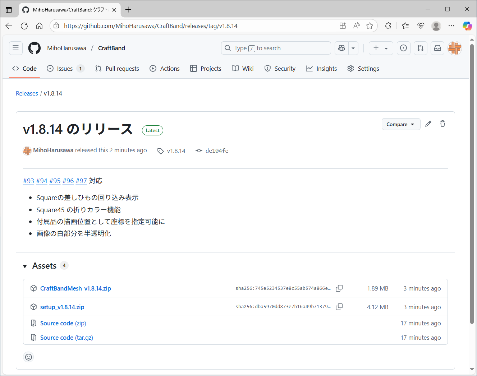Open issue #94 link
477x376 pixels.
42,181
